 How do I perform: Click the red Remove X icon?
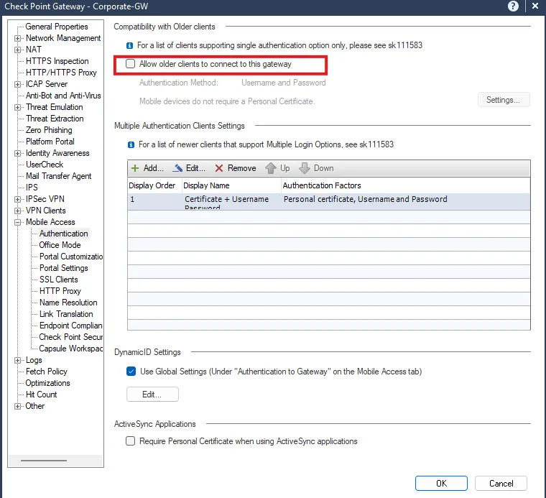tap(219, 168)
